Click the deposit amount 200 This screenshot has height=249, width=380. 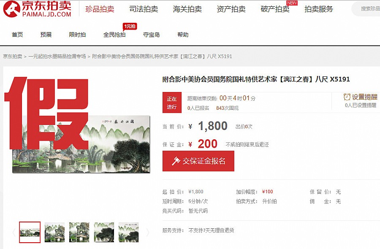point(207,144)
